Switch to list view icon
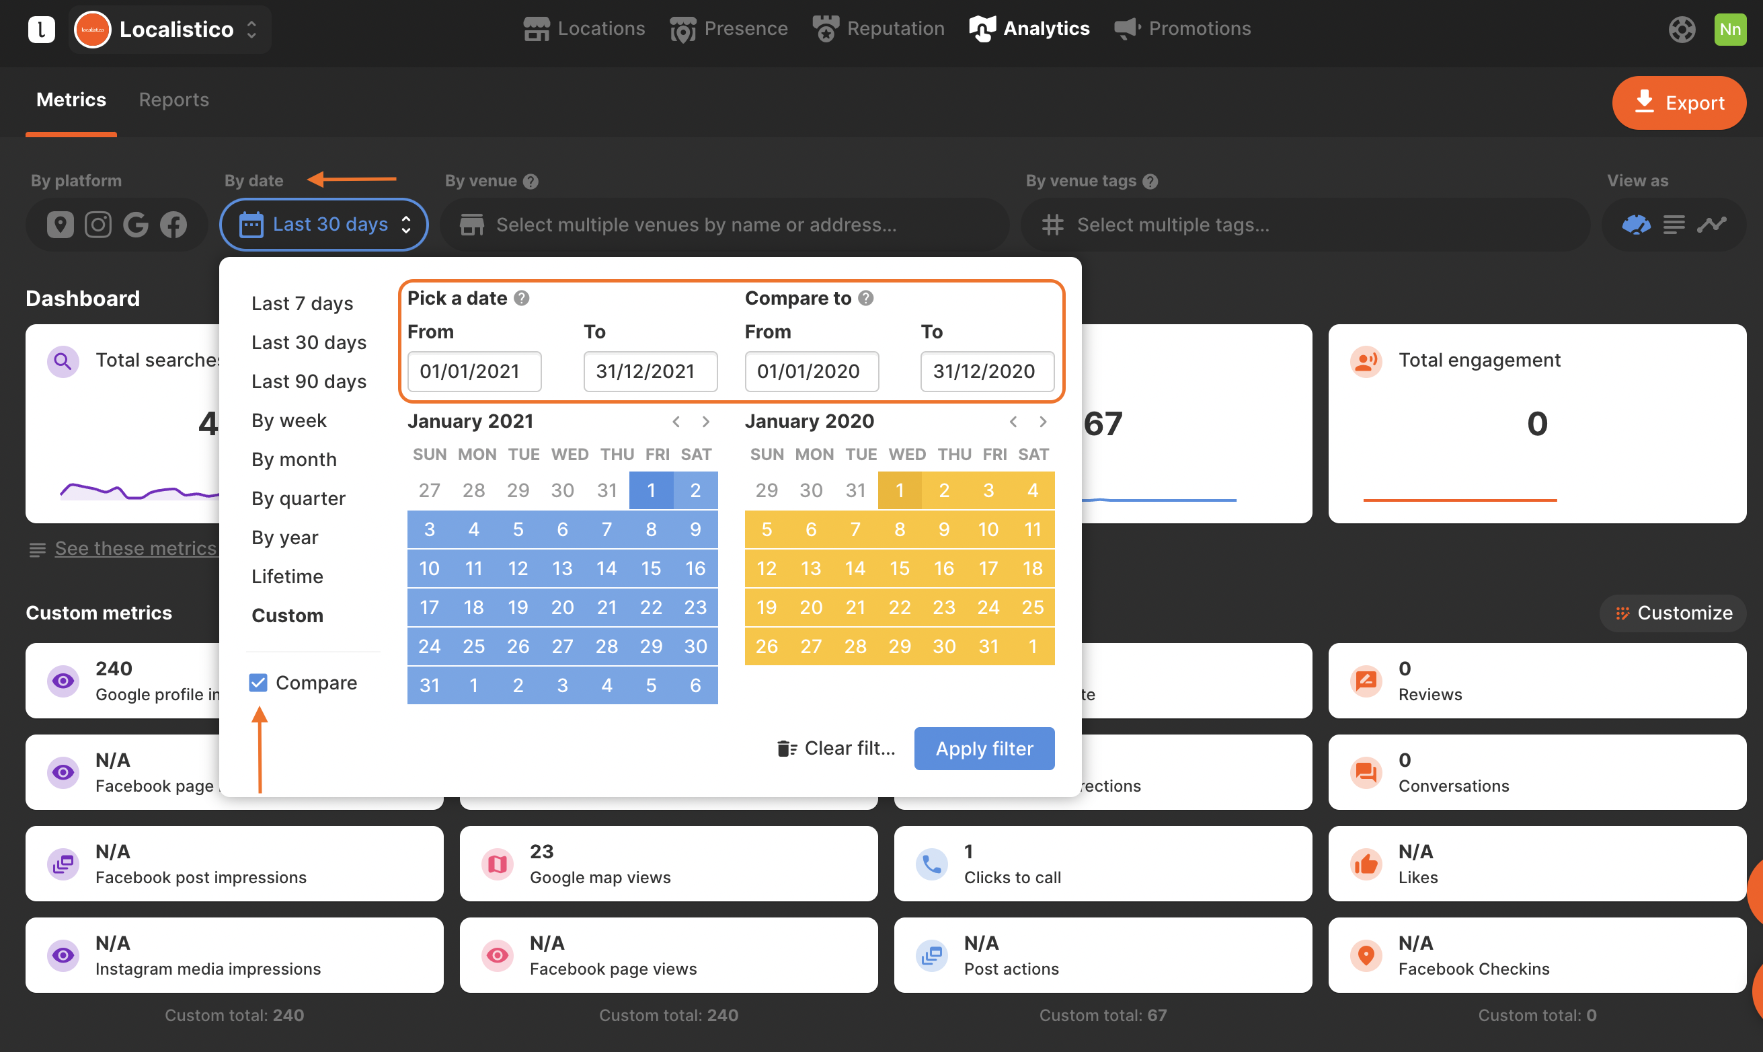The image size is (1763, 1052). [x=1674, y=225]
